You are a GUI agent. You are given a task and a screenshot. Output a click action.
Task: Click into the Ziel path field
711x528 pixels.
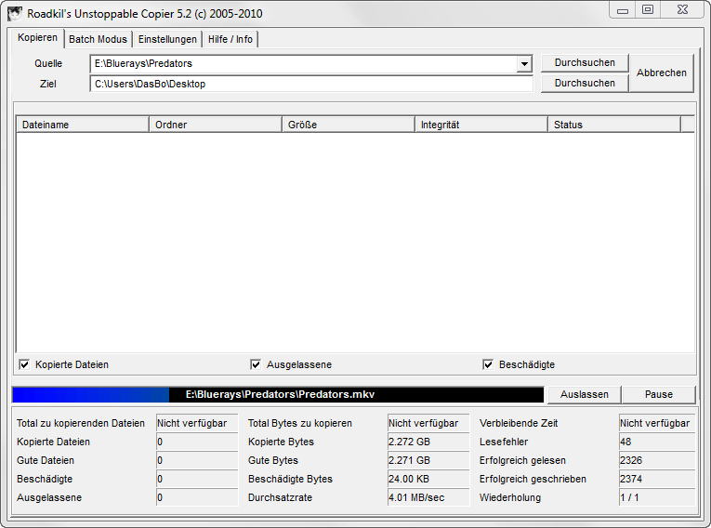click(311, 84)
